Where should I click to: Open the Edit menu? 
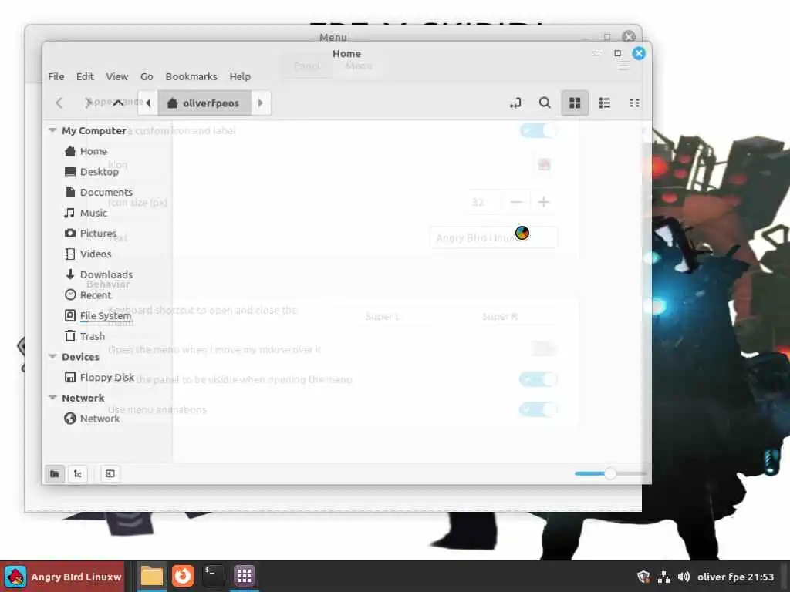(85, 76)
